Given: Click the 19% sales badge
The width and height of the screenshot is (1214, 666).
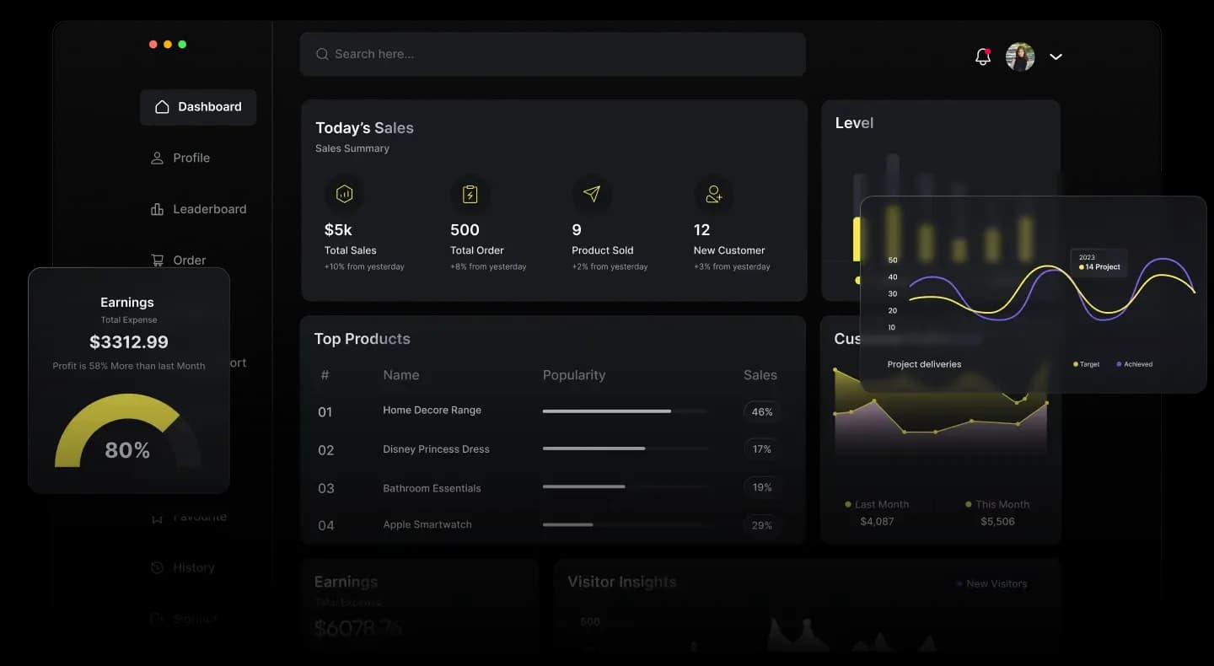Looking at the screenshot, I should [x=762, y=487].
